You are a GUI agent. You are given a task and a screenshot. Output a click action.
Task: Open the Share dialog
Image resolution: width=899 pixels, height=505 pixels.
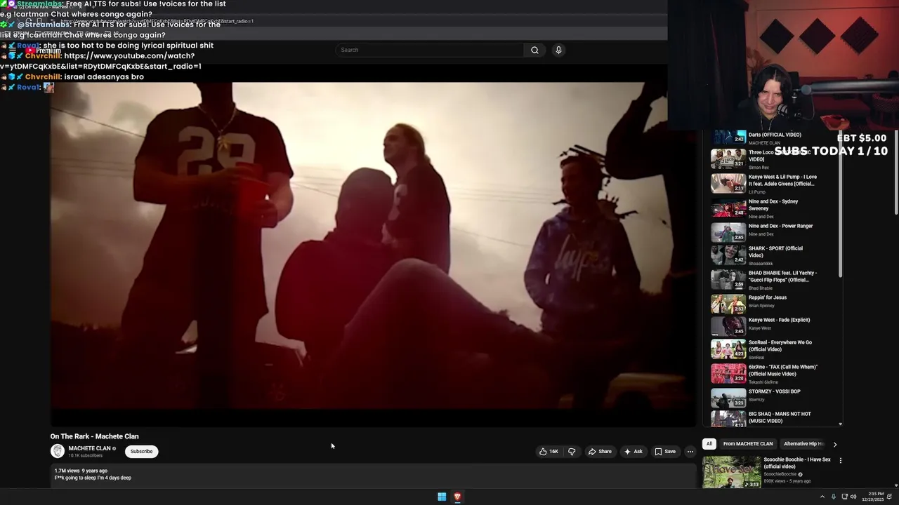coord(600,452)
